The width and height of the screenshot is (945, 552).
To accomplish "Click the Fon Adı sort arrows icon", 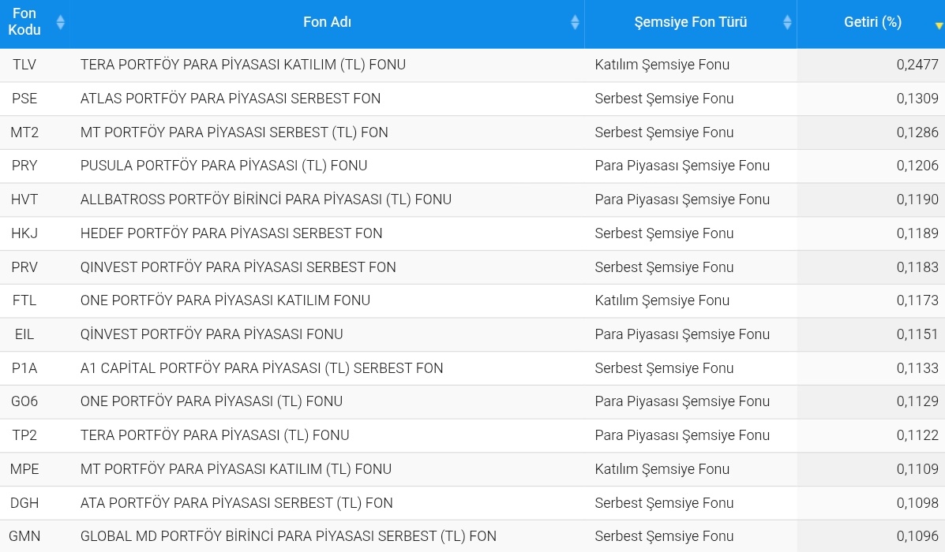I will coord(575,22).
